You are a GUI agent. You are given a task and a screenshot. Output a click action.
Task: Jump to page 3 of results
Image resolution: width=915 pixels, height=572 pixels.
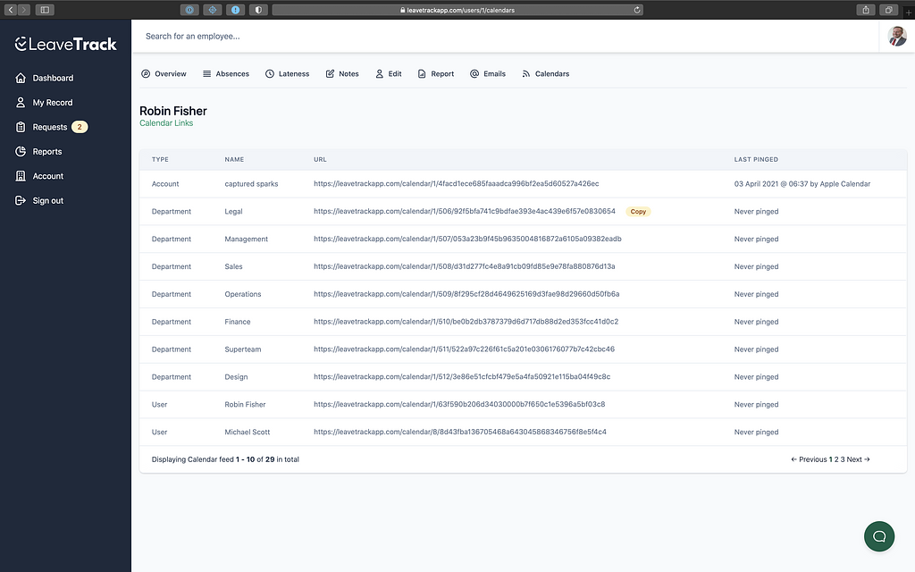(843, 459)
